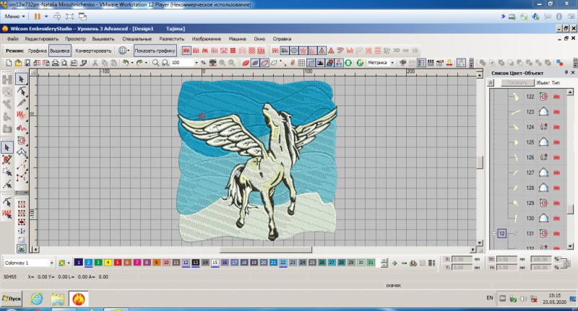Open the VMware Меню dropdown
Viewport: 578px width, 311px height.
click(x=14, y=16)
